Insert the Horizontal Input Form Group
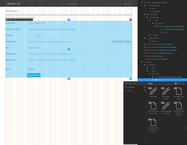The image size is (187, 145). (166, 108)
